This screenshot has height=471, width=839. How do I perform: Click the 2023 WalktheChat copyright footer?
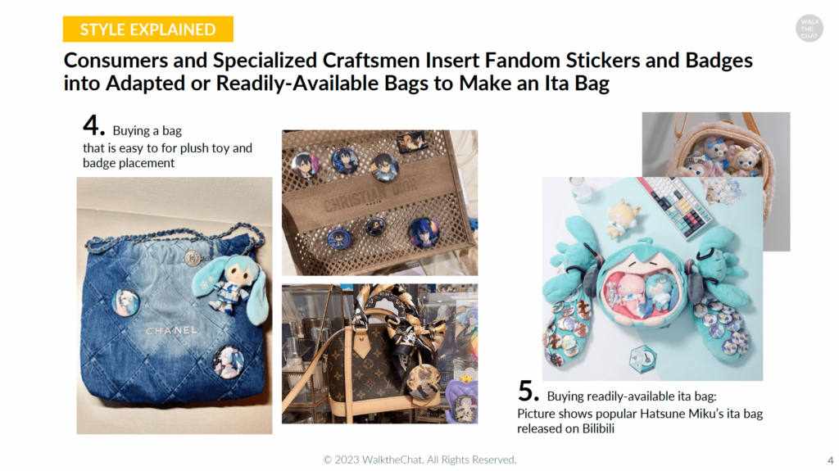coord(419,460)
